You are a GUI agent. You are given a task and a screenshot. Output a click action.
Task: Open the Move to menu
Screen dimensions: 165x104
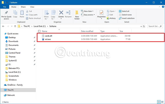(46, 15)
